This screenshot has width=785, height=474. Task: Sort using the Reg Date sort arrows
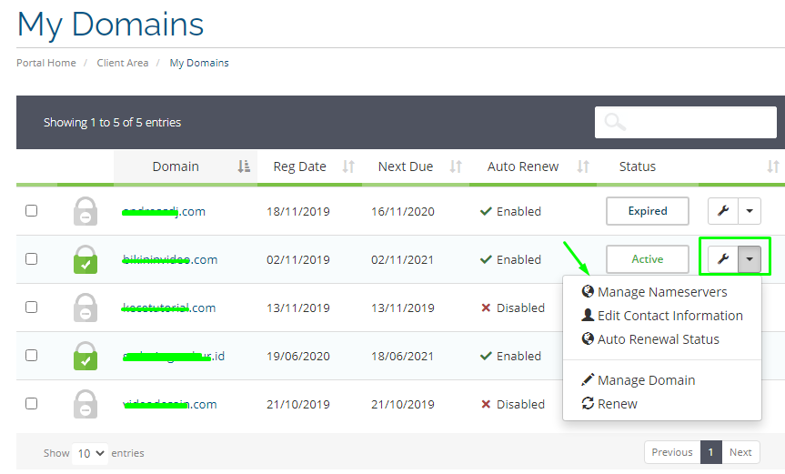tap(348, 166)
